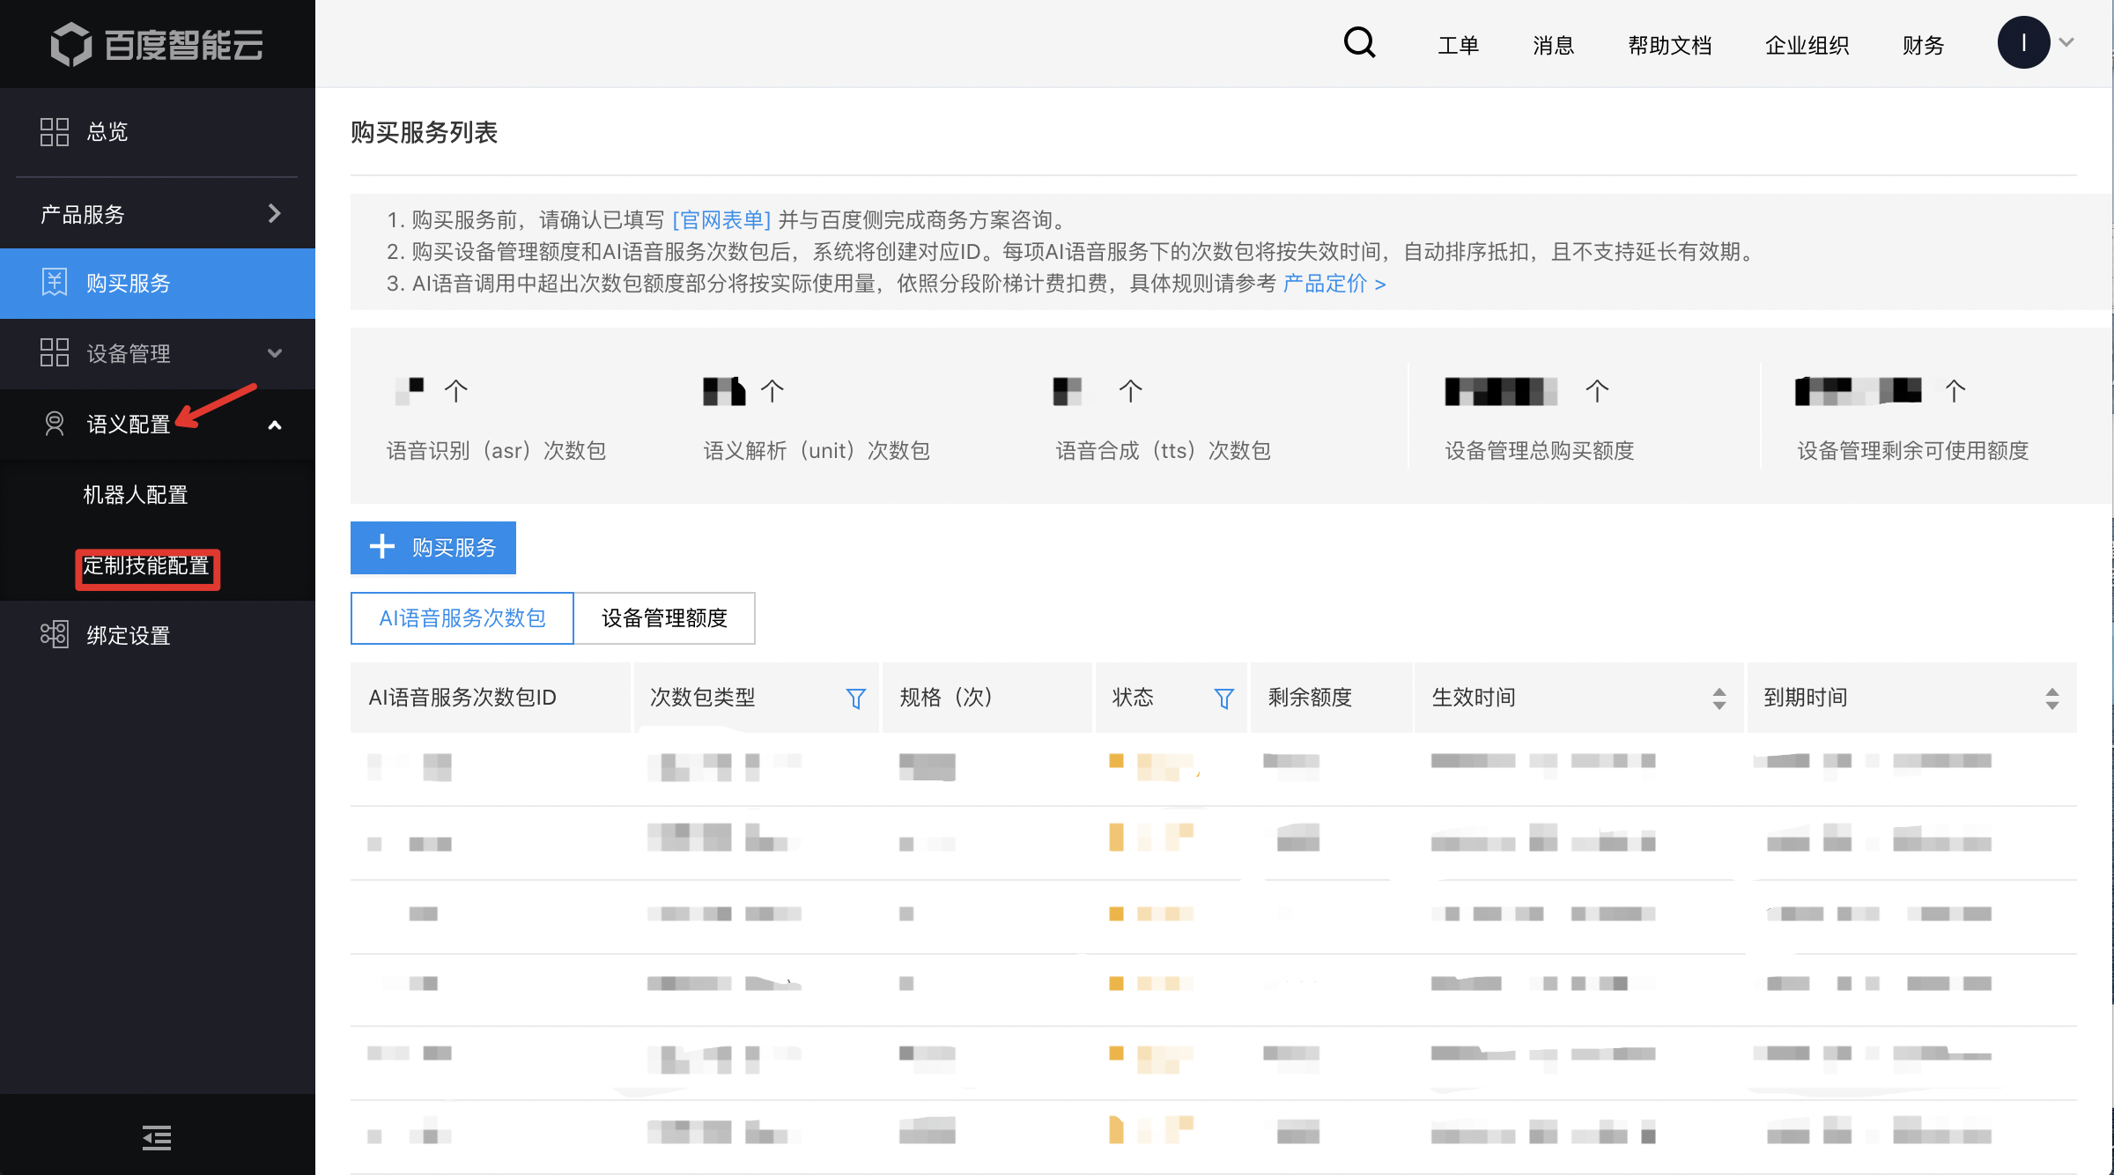This screenshot has width=2114, height=1175.
Task: Switch to 设备管理额度 tab
Action: pyautogui.click(x=665, y=618)
